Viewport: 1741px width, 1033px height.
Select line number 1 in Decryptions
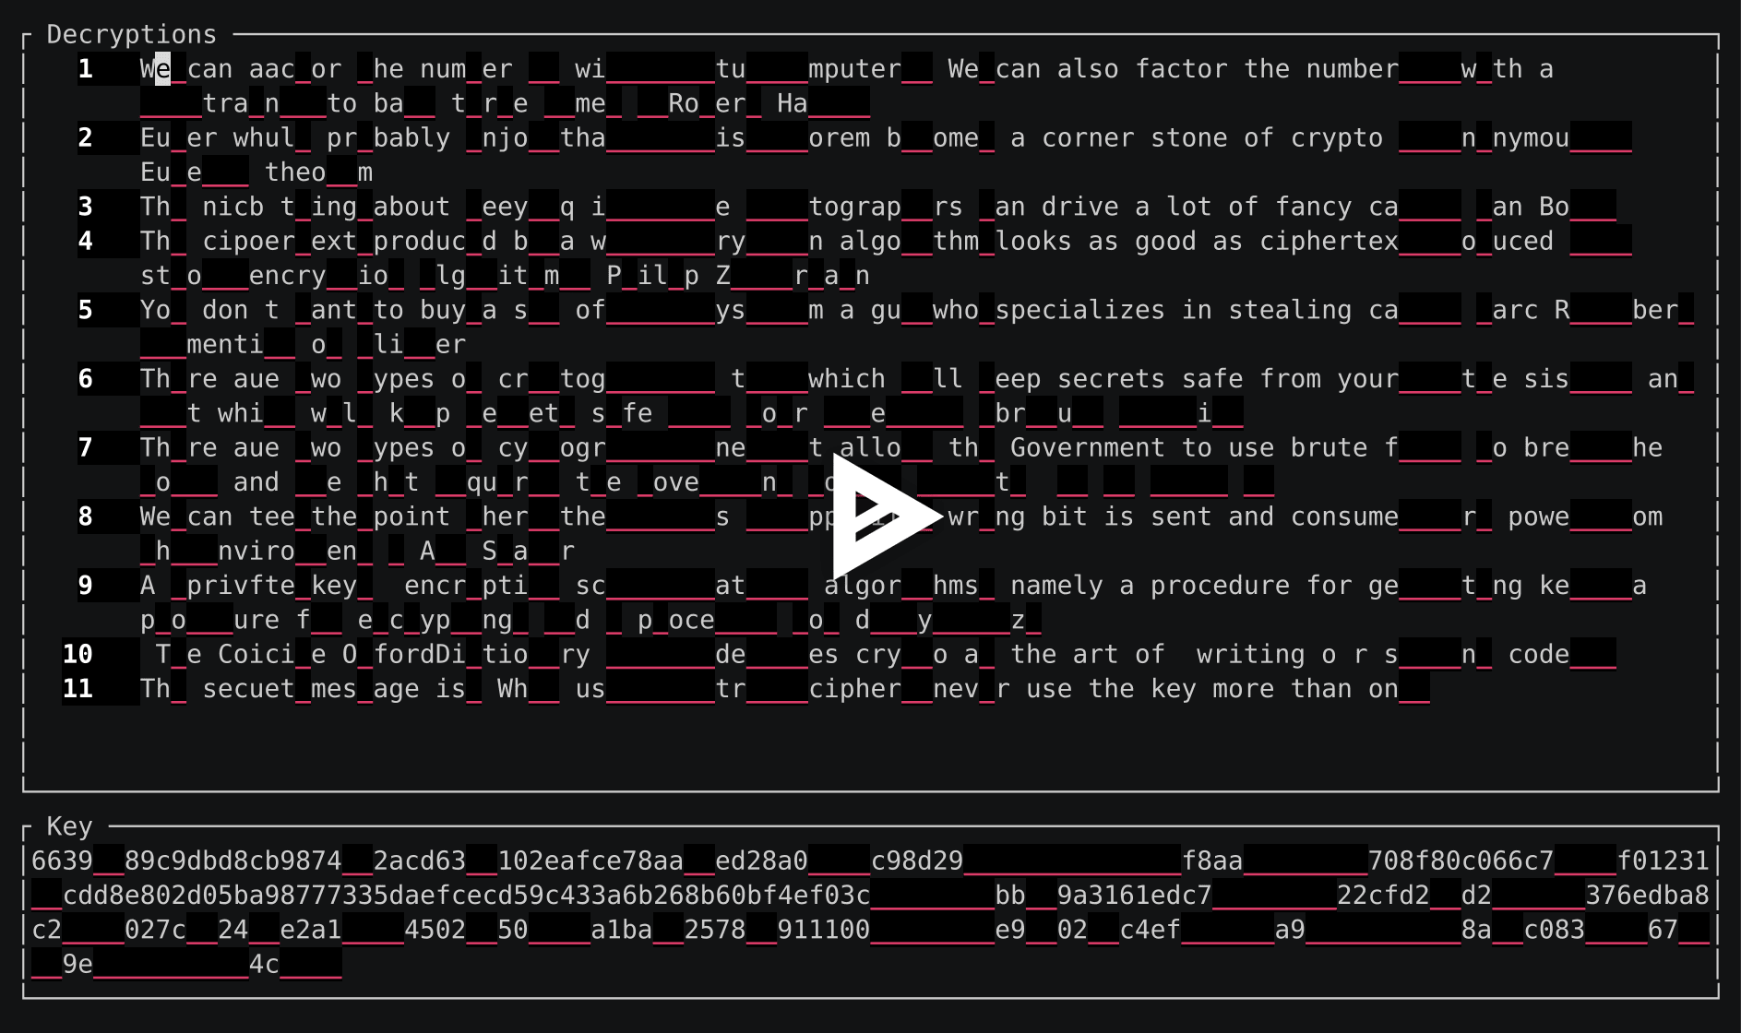(85, 68)
